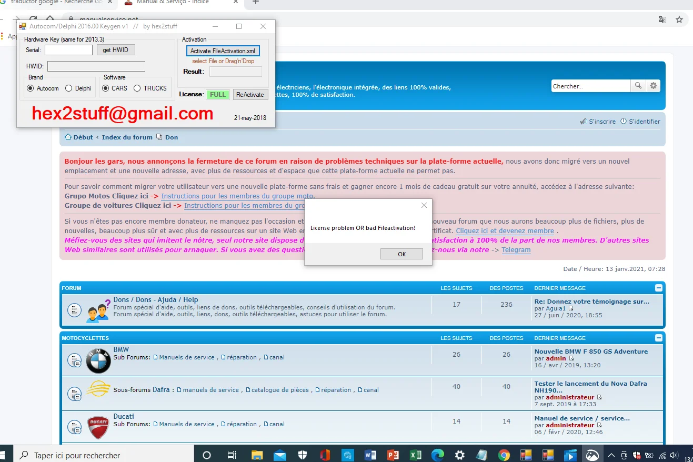Image resolution: width=693 pixels, height=462 pixels.
Task: Click the Ducati logo icon
Action: (x=98, y=427)
